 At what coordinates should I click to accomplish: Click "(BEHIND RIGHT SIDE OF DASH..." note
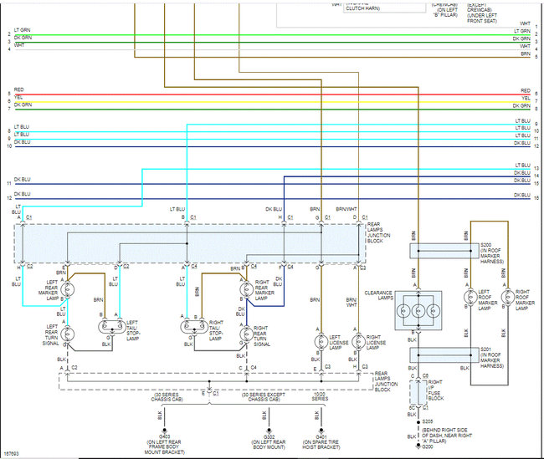click(x=447, y=436)
